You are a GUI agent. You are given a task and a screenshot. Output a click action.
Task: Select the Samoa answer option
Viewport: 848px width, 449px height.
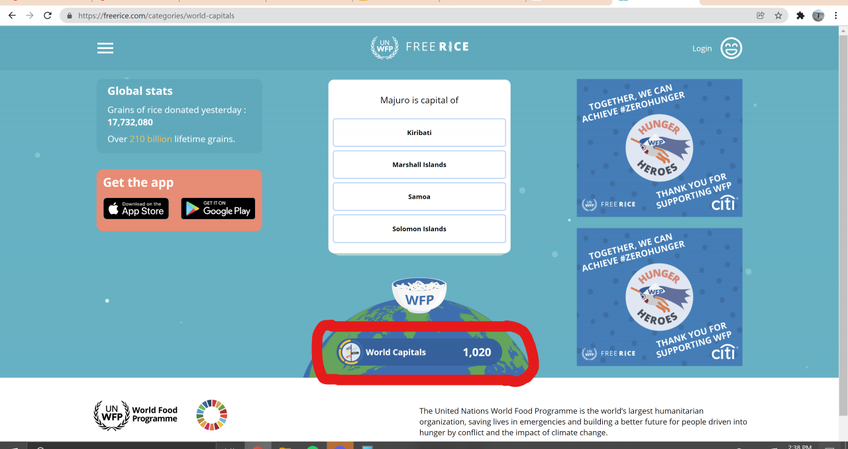419,197
